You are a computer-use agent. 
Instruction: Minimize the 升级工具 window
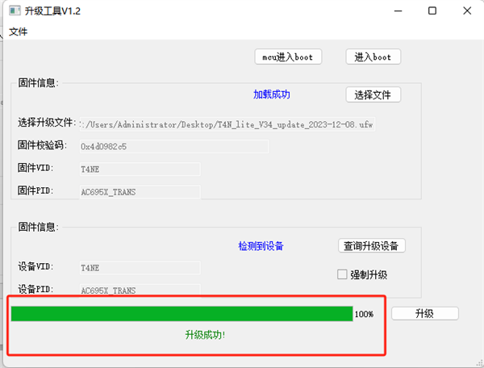(x=395, y=11)
